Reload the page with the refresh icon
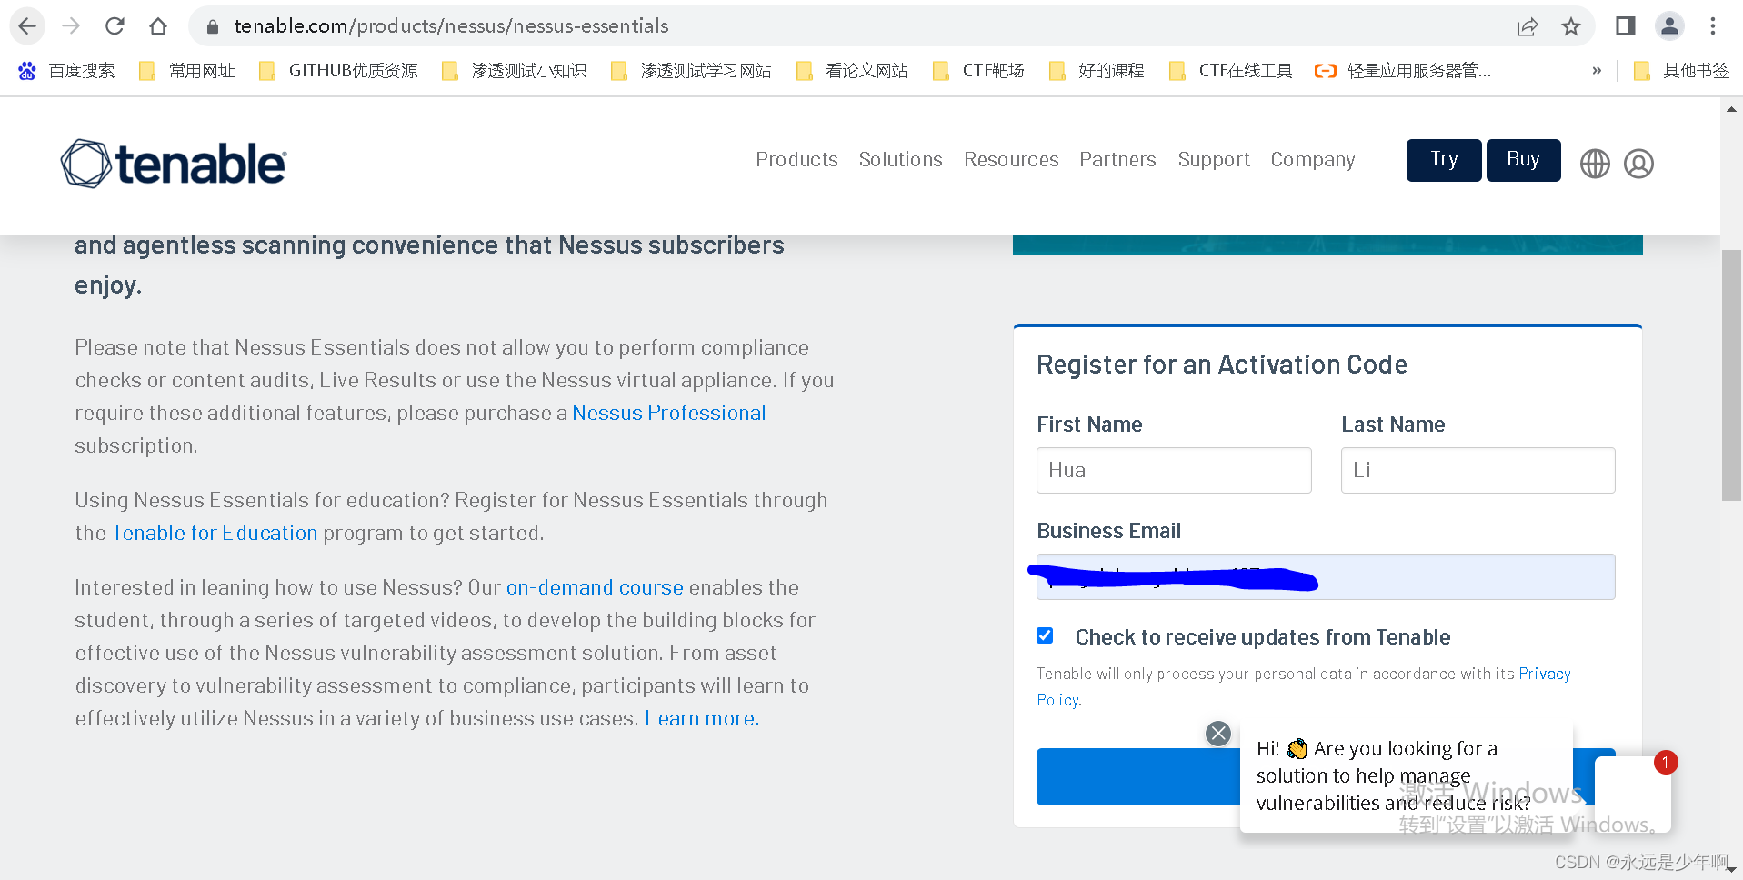Screen dimensions: 1743x880 [115, 26]
